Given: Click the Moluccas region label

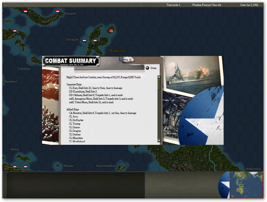Looking at the screenshot, I should pyautogui.click(x=117, y=50).
